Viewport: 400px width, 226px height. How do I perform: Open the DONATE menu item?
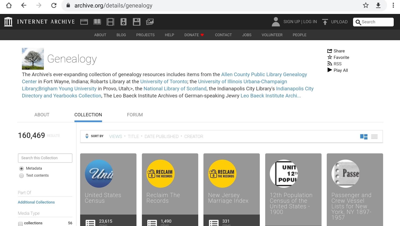(194, 35)
